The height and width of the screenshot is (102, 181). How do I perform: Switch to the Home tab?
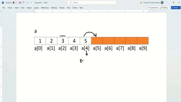10,8
